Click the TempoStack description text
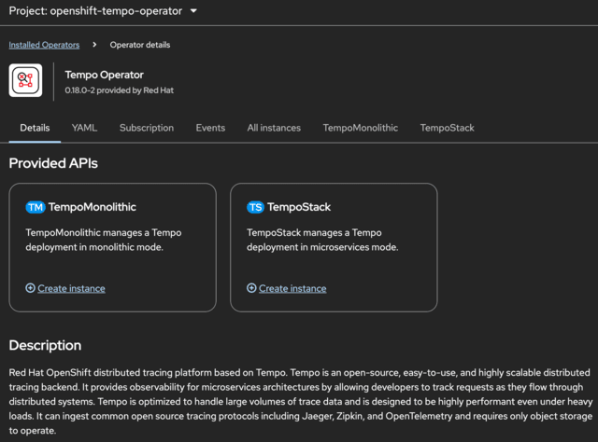 pyautogui.click(x=322, y=240)
